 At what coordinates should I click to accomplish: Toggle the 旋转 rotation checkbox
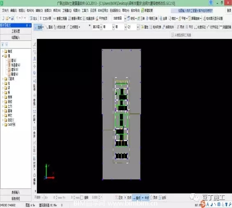click(x=82, y=197)
